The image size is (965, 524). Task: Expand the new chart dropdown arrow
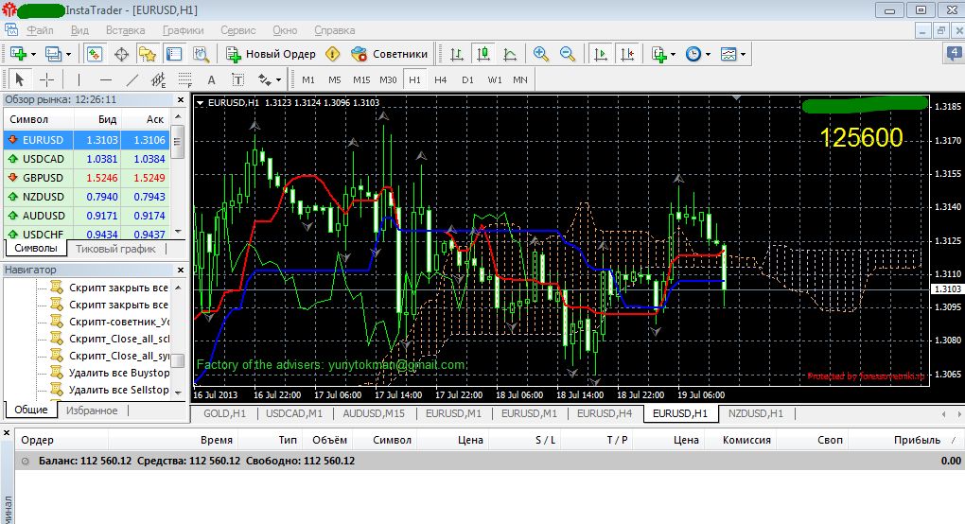coord(33,54)
